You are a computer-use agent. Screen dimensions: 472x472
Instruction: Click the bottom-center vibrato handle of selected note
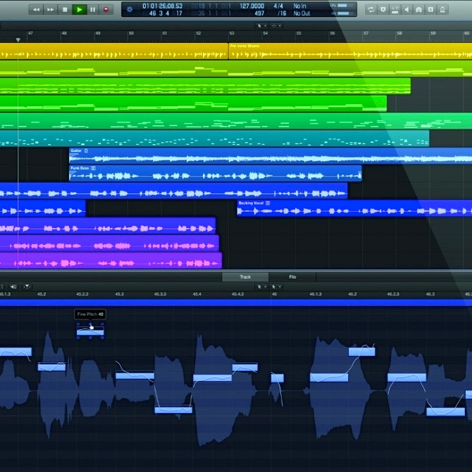pos(90,338)
